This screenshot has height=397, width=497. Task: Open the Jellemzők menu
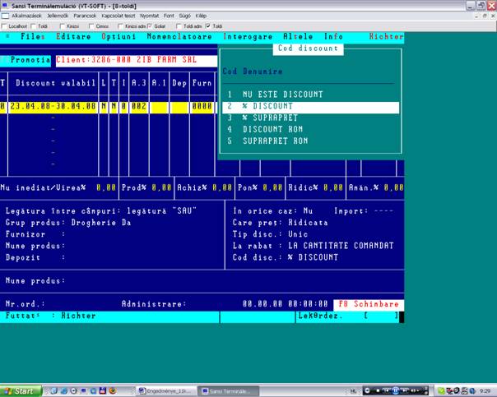58,16
